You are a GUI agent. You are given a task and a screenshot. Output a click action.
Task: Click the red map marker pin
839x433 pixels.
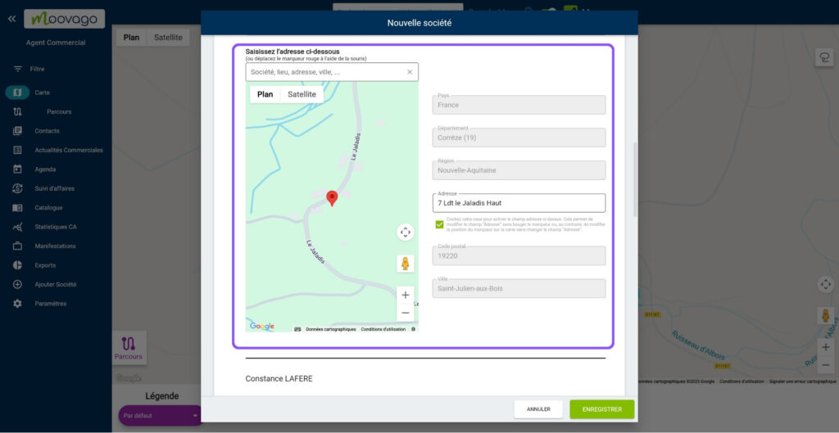coord(332,197)
